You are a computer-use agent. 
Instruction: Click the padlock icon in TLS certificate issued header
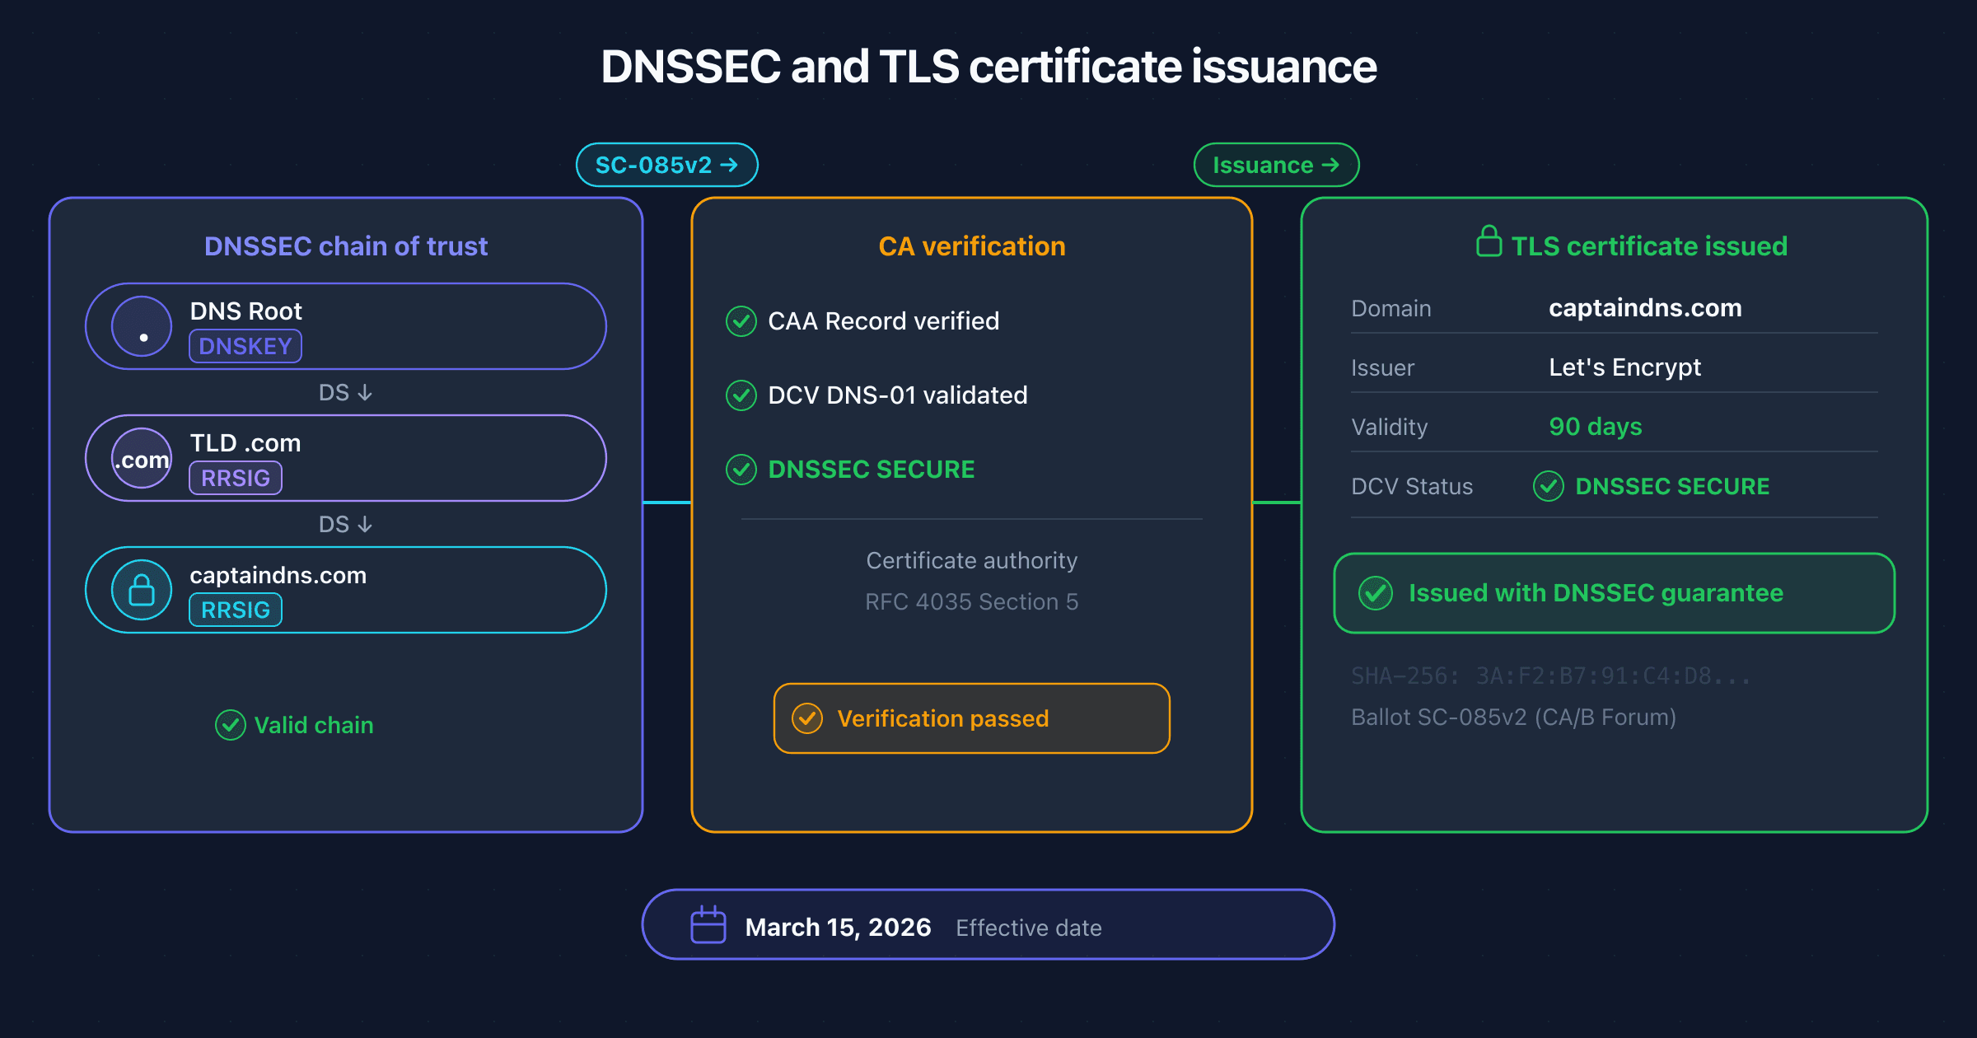1489,245
